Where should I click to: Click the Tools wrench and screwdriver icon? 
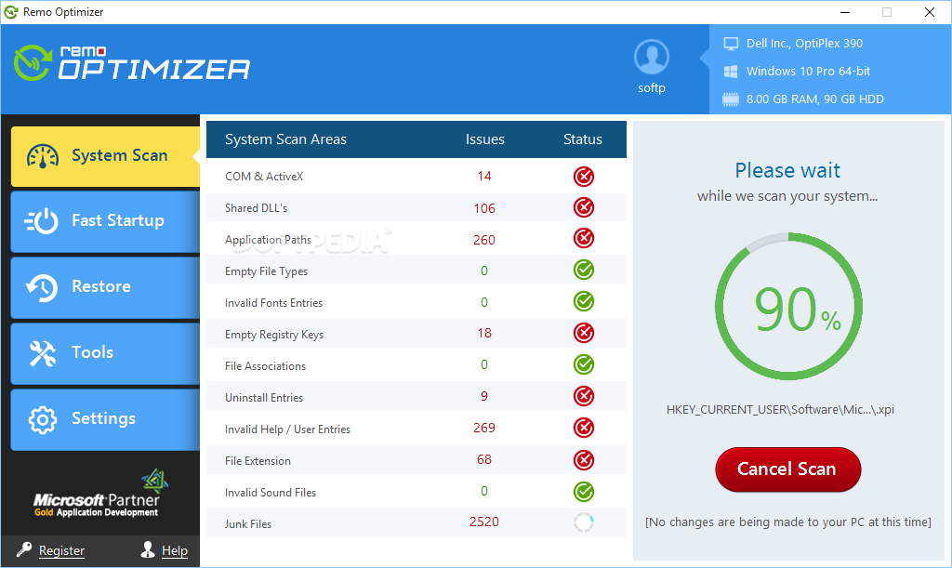(x=43, y=353)
